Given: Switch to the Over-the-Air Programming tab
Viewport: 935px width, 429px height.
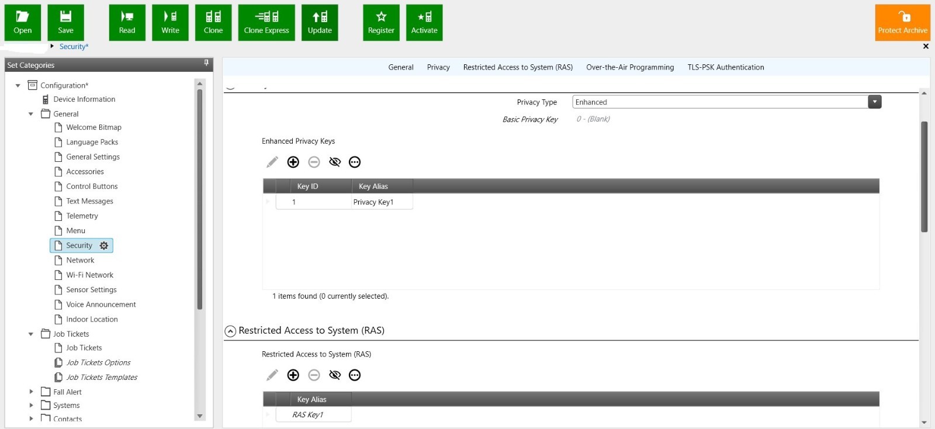Looking at the screenshot, I should [630, 67].
